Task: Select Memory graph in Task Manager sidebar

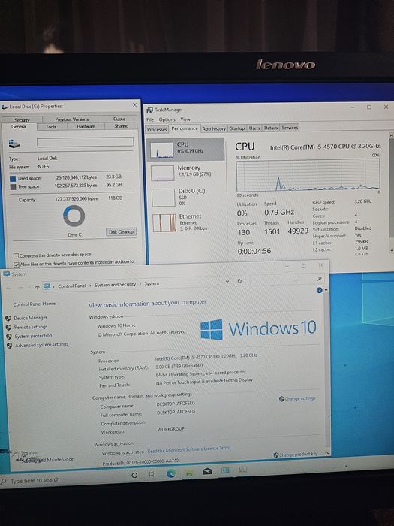Action: (x=185, y=172)
